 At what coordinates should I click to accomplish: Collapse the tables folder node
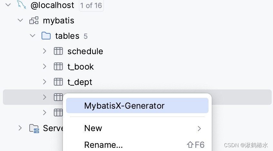point(33,36)
